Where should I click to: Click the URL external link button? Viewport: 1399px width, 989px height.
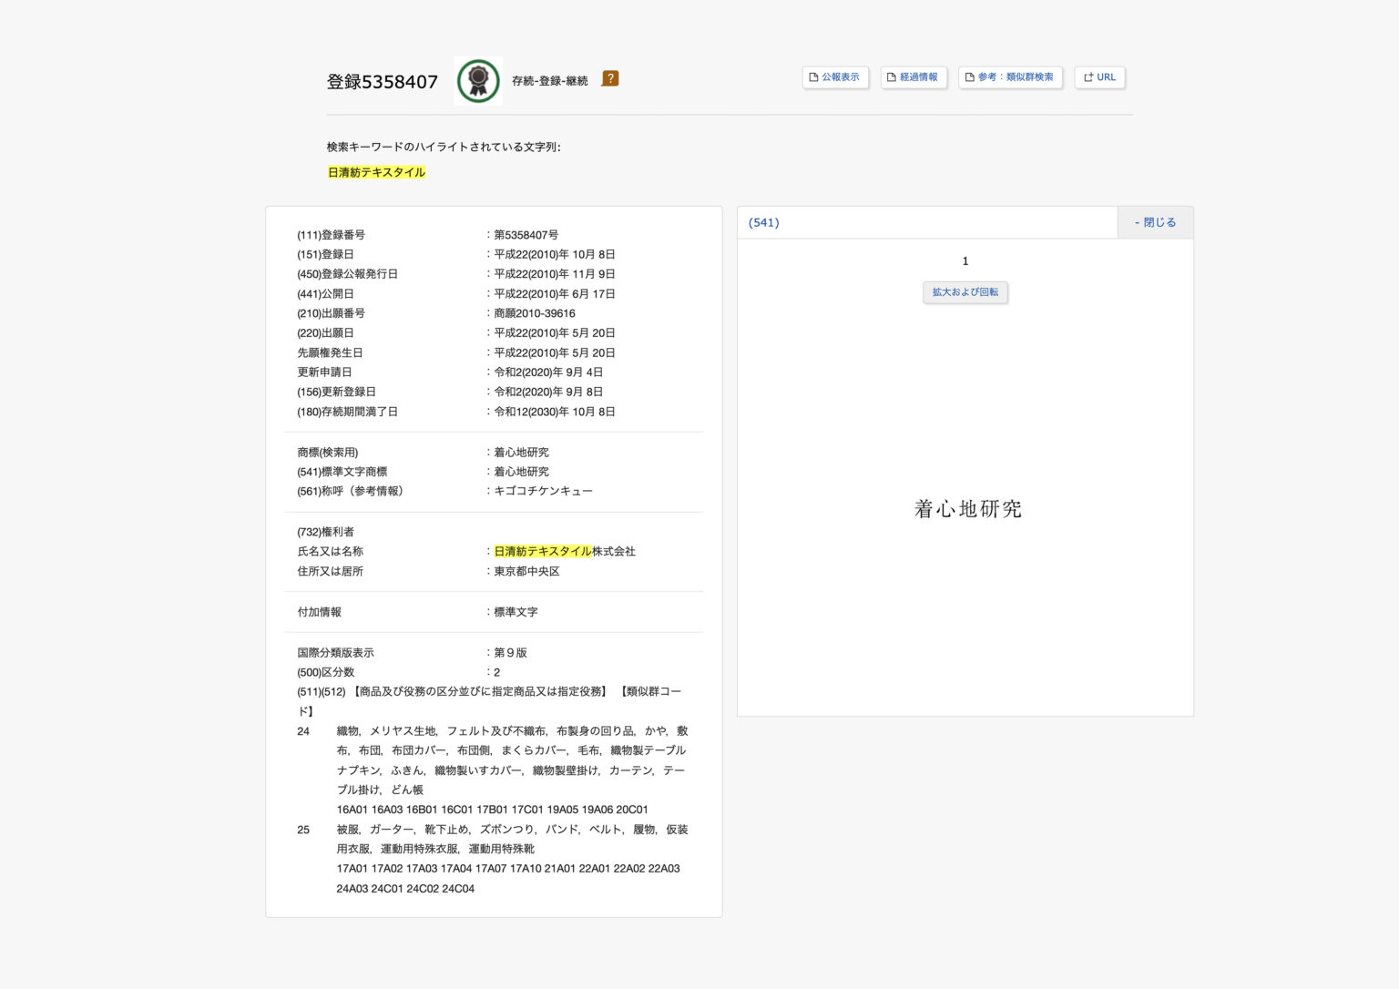pos(1099,77)
